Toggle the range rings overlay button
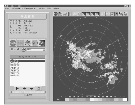Image resolution: width=135 pixels, height=105 pixels. tap(13, 43)
